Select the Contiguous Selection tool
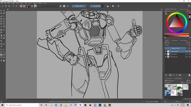 coord(1,55)
